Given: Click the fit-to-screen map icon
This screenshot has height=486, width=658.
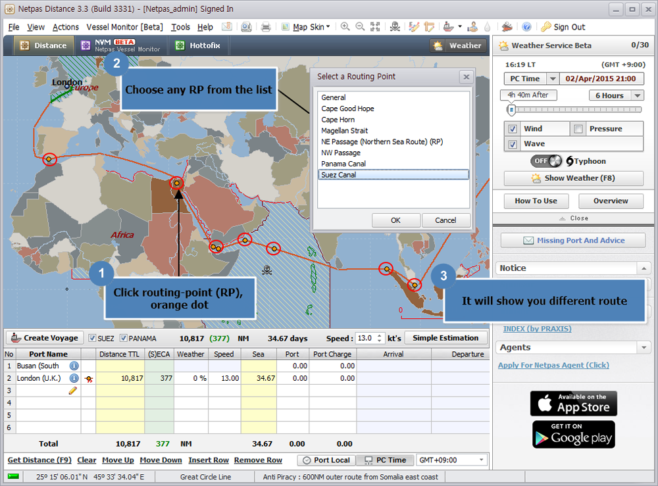Looking at the screenshot, I should 375,27.
